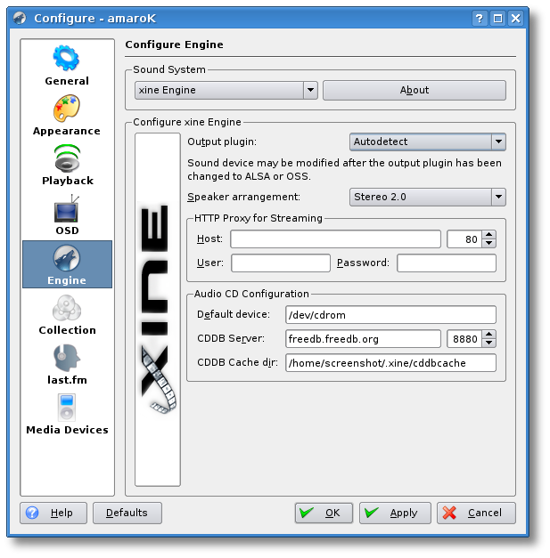Focus the proxy Password field
Screen dimensions: 550x558
pyautogui.click(x=447, y=263)
